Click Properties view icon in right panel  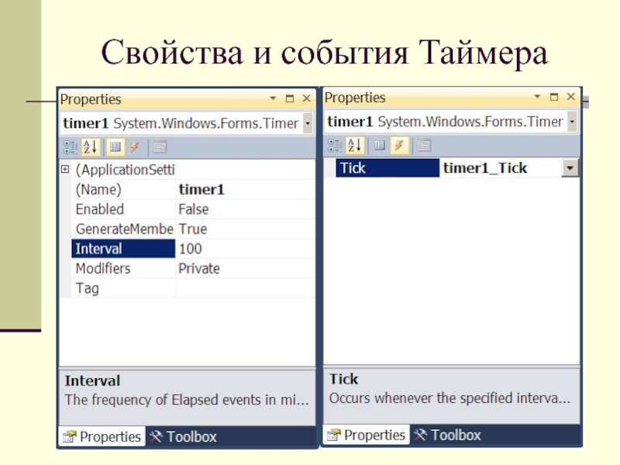click(x=380, y=145)
